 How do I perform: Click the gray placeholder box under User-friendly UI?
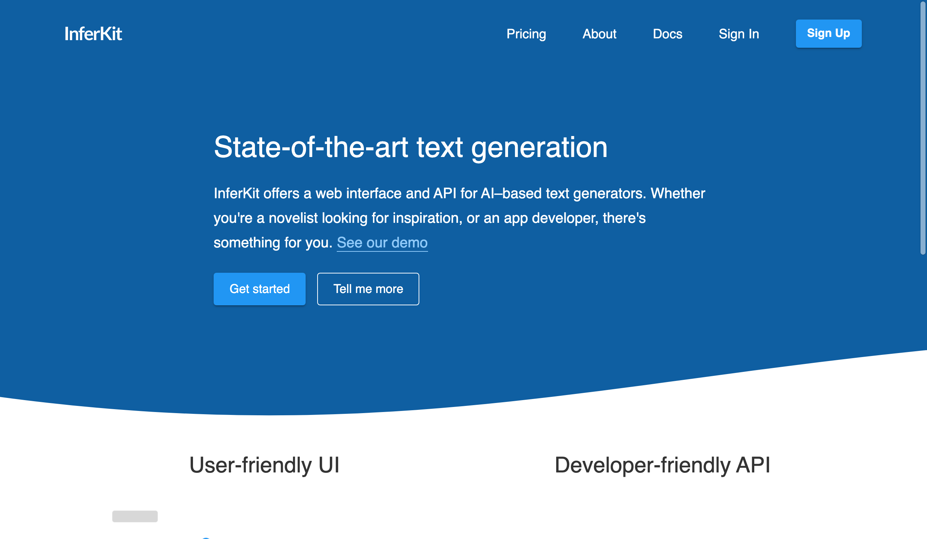pyautogui.click(x=135, y=516)
